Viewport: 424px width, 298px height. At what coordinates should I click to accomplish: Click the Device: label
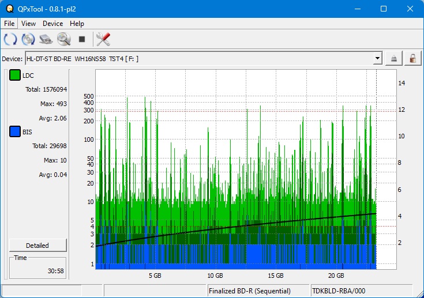(12, 59)
